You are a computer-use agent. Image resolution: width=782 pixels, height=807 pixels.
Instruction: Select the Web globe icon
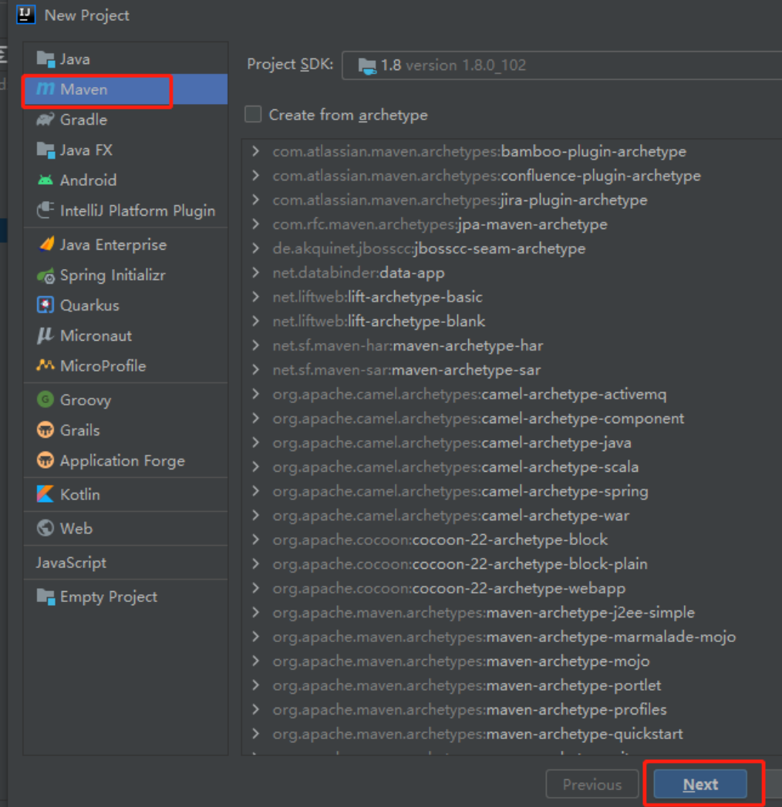(x=46, y=528)
